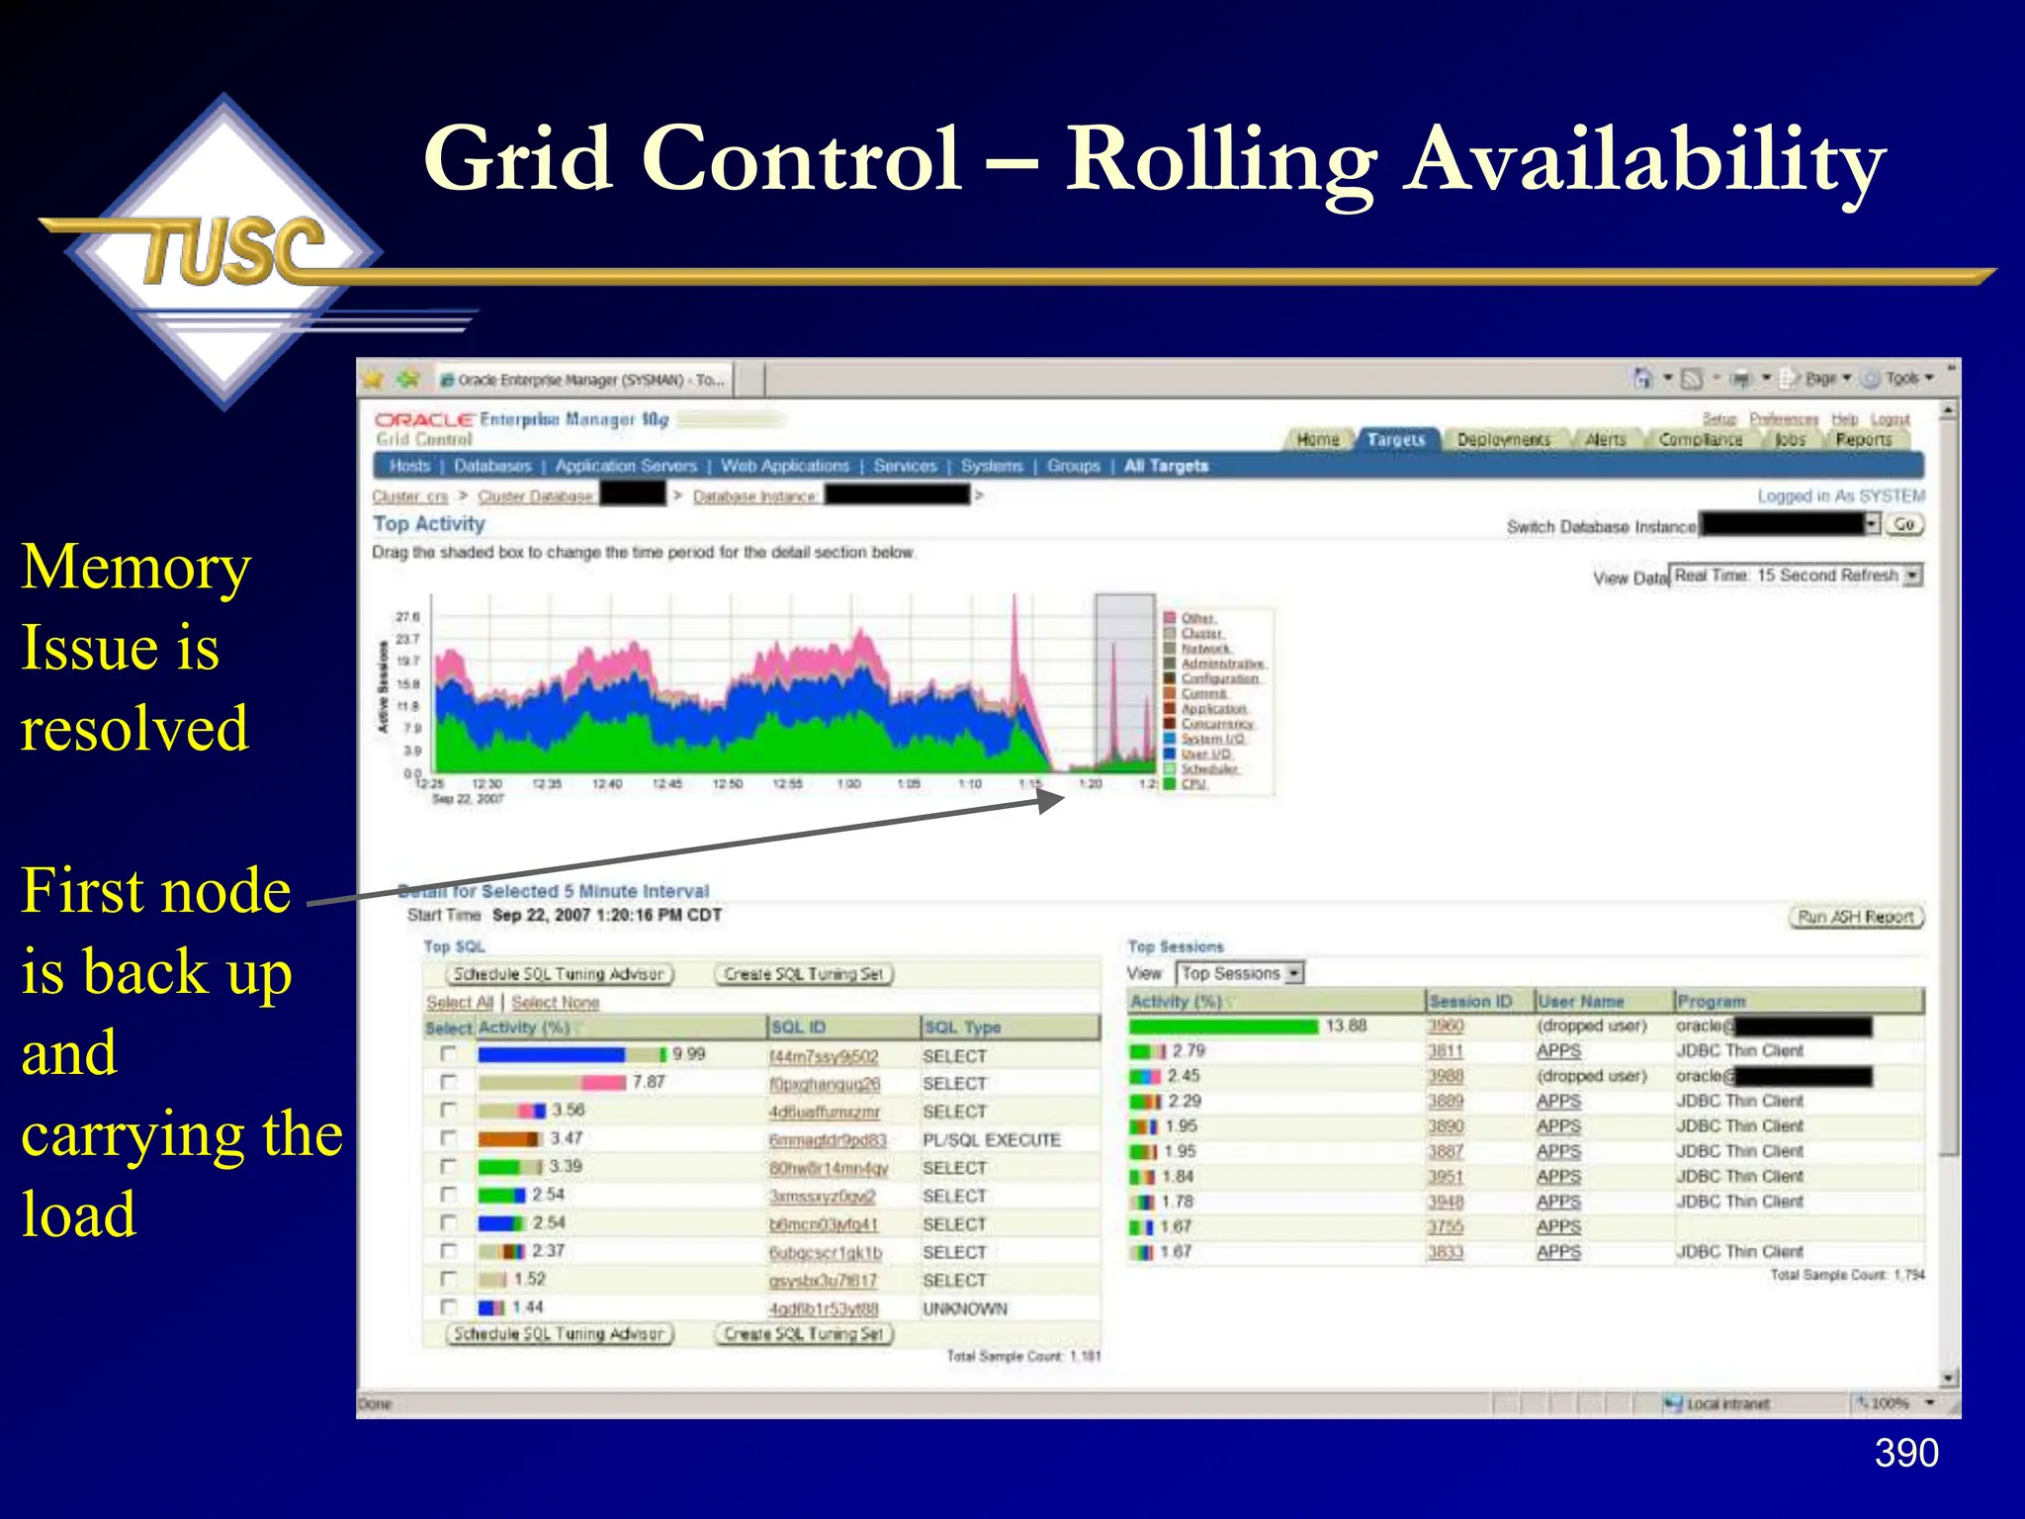Screen dimensions: 2025x1519
Task: Click the CPU legend color swatch
Action: coord(1170,784)
